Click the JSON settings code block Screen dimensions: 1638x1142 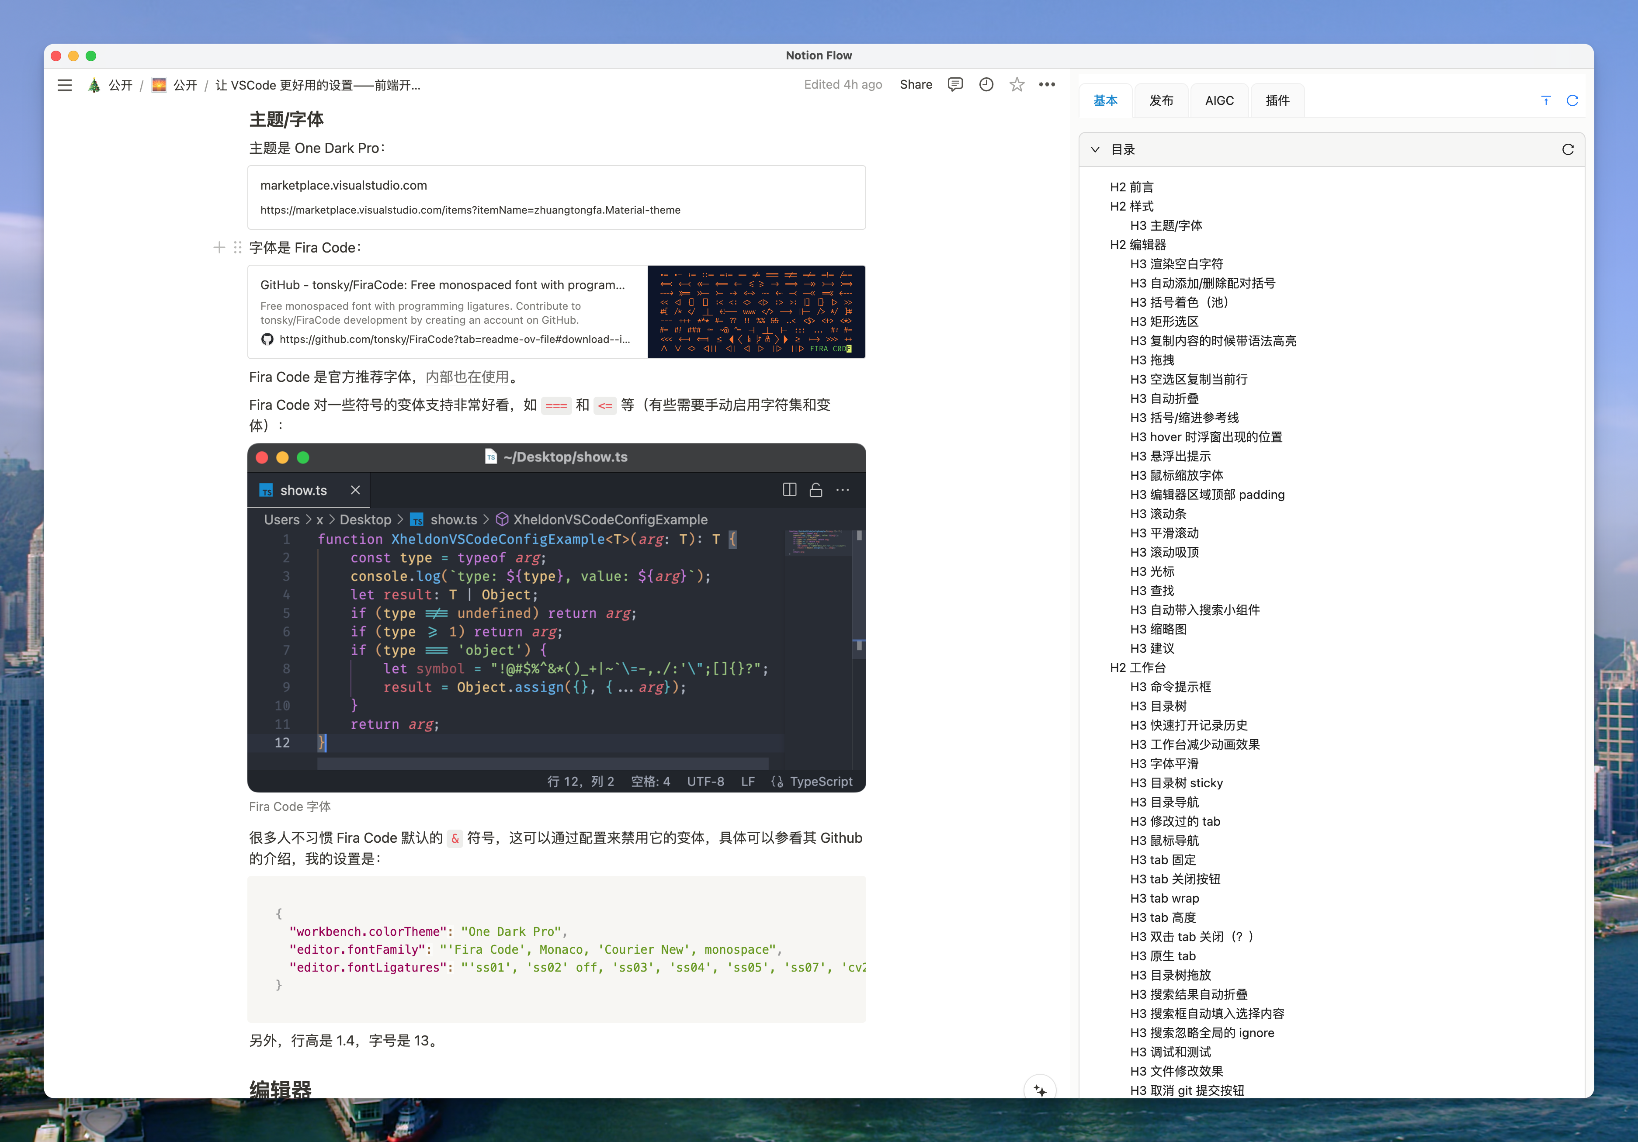(556, 949)
